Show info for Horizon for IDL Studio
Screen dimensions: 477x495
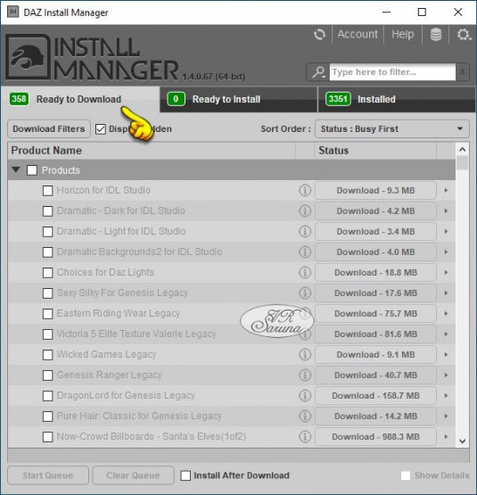[x=305, y=190]
